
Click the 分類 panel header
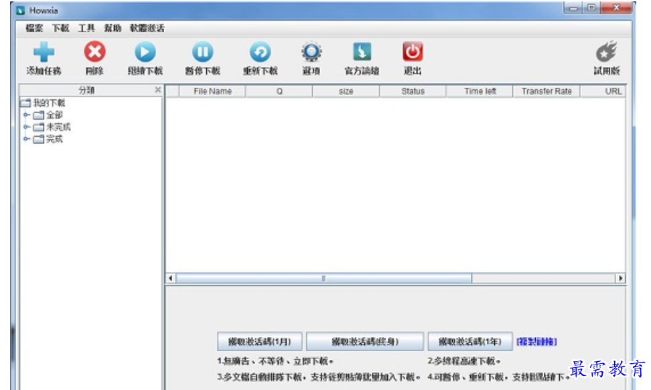coord(86,90)
